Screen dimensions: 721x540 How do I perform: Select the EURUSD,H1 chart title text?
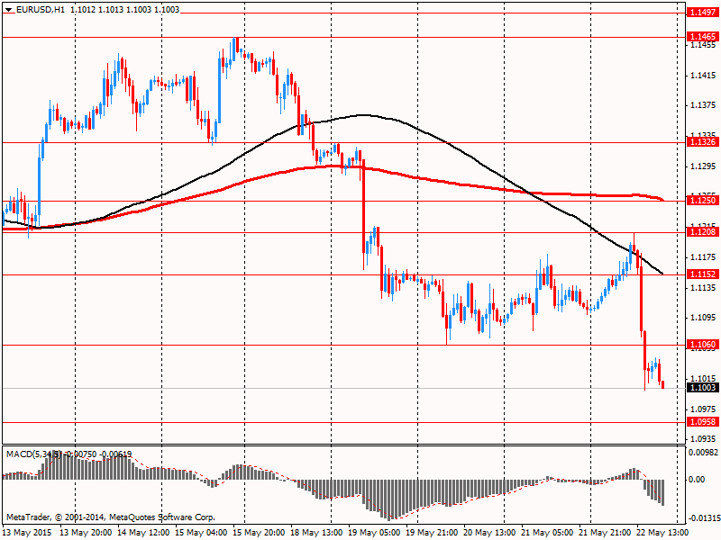coord(41,10)
